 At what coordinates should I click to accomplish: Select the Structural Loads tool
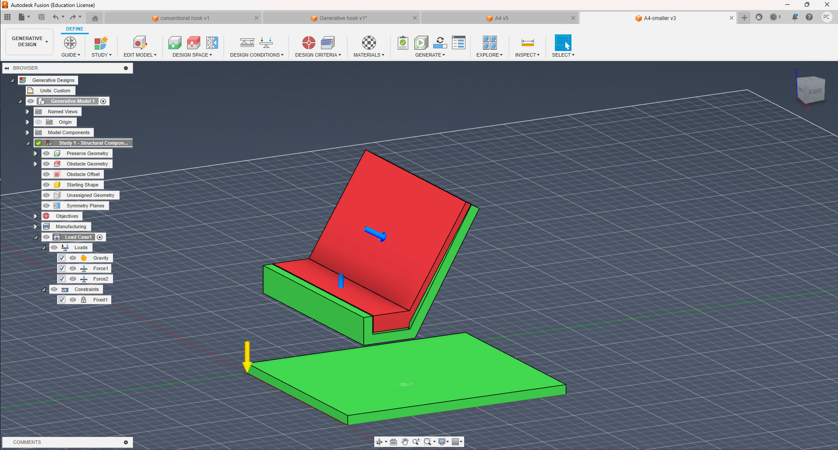[266, 43]
